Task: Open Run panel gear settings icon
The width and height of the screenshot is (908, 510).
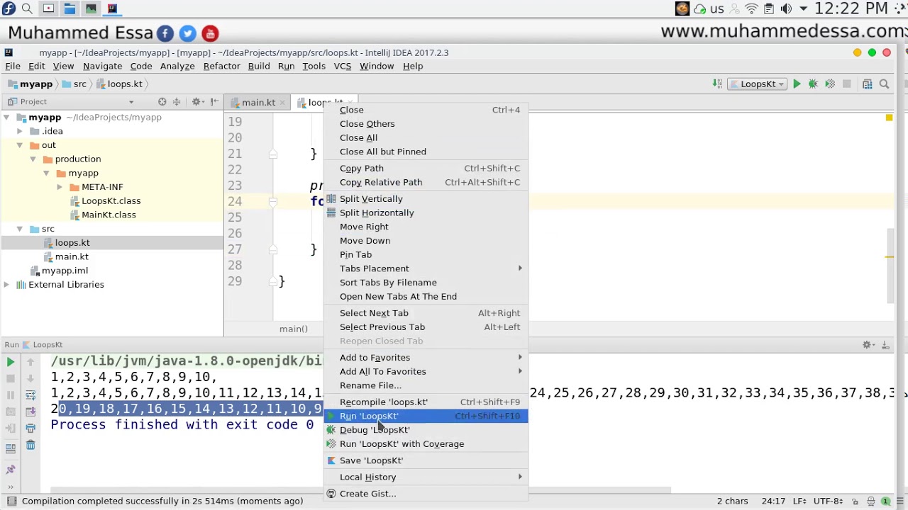Action: (x=868, y=345)
